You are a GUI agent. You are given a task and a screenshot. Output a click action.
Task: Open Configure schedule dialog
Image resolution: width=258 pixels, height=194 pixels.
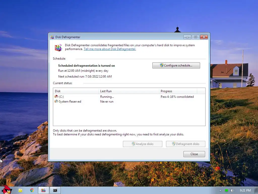(176, 65)
